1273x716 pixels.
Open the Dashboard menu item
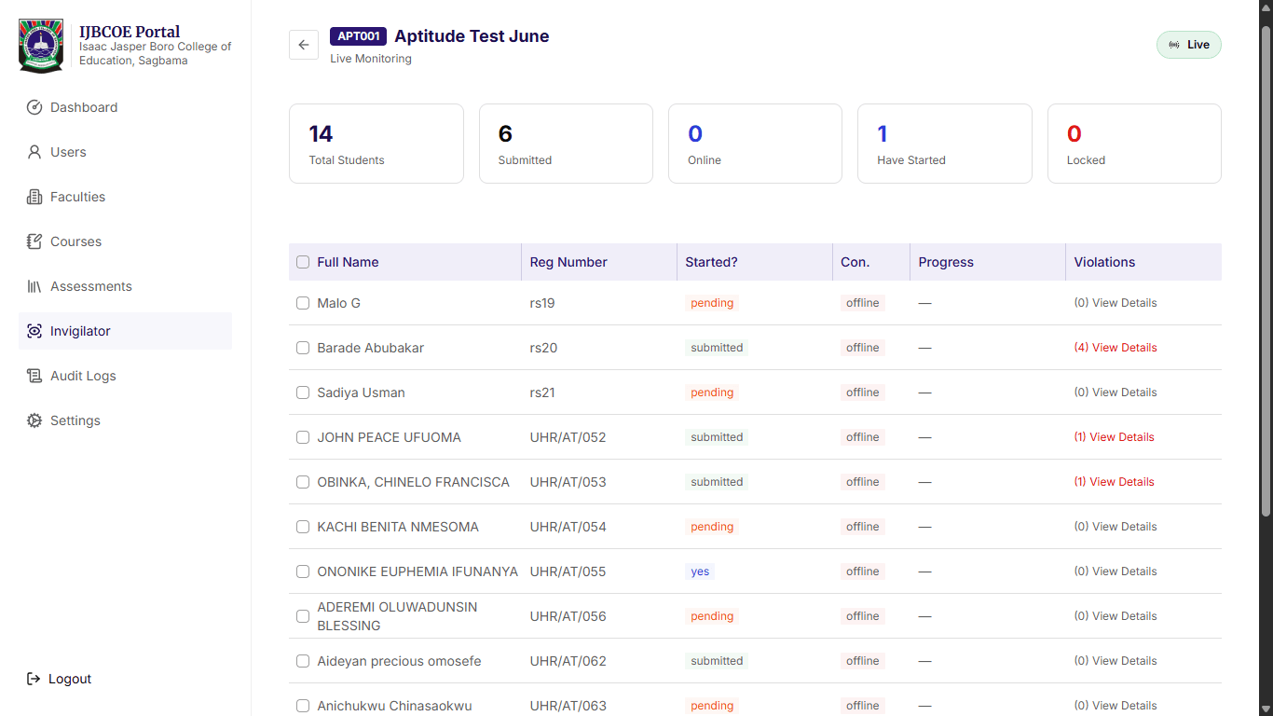[125, 107]
